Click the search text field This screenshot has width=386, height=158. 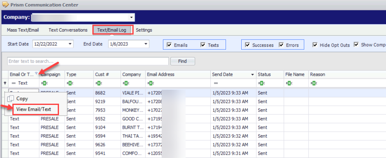(x=88, y=61)
